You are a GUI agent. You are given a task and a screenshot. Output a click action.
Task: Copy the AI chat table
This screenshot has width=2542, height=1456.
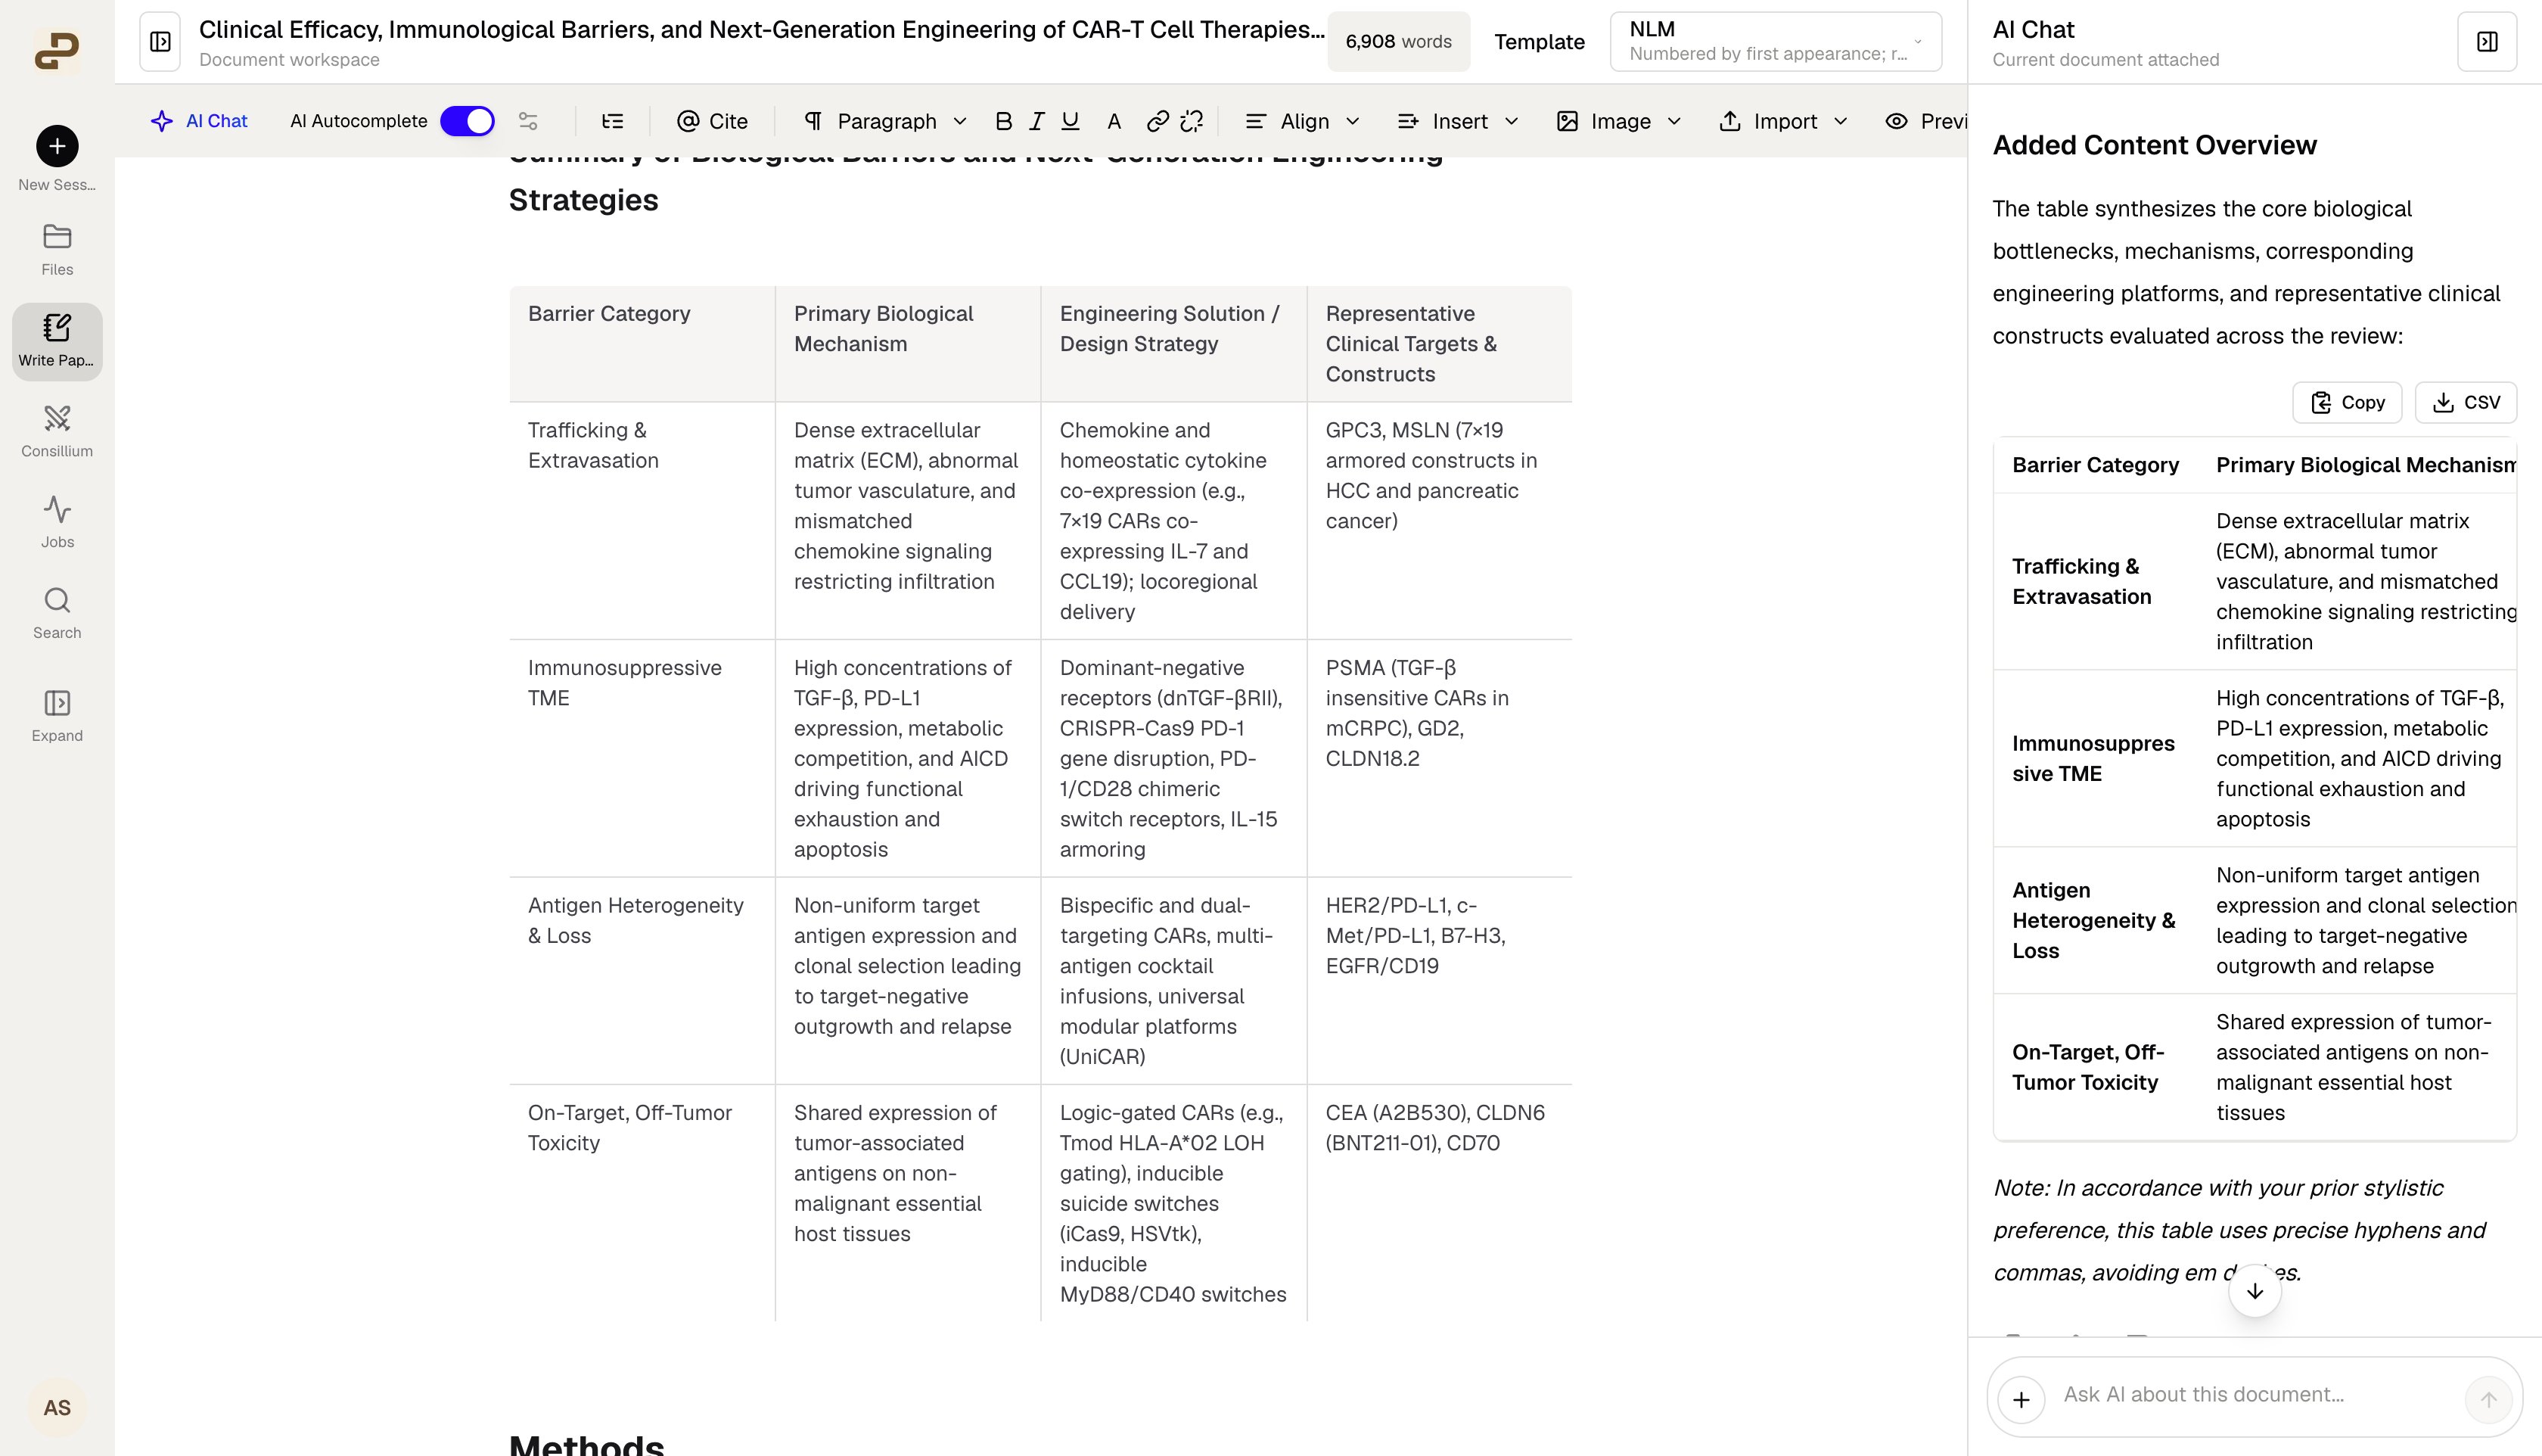pyautogui.click(x=2347, y=402)
